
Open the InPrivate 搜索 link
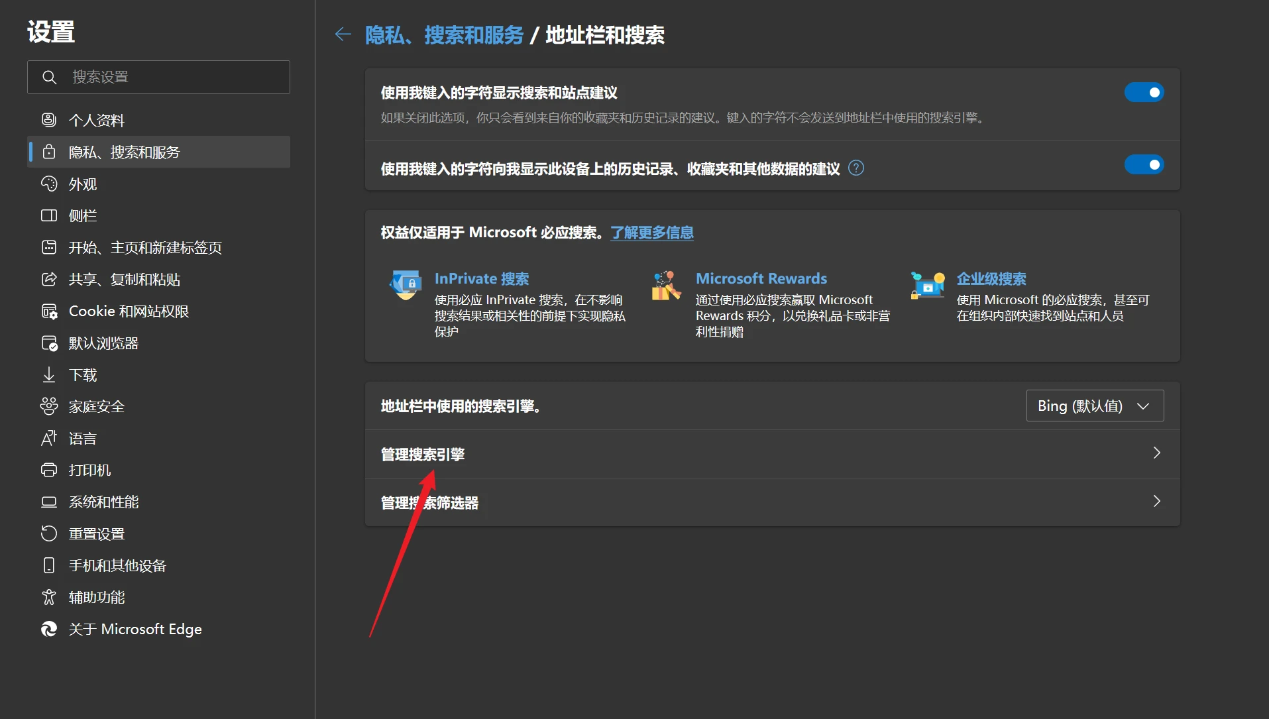click(482, 279)
